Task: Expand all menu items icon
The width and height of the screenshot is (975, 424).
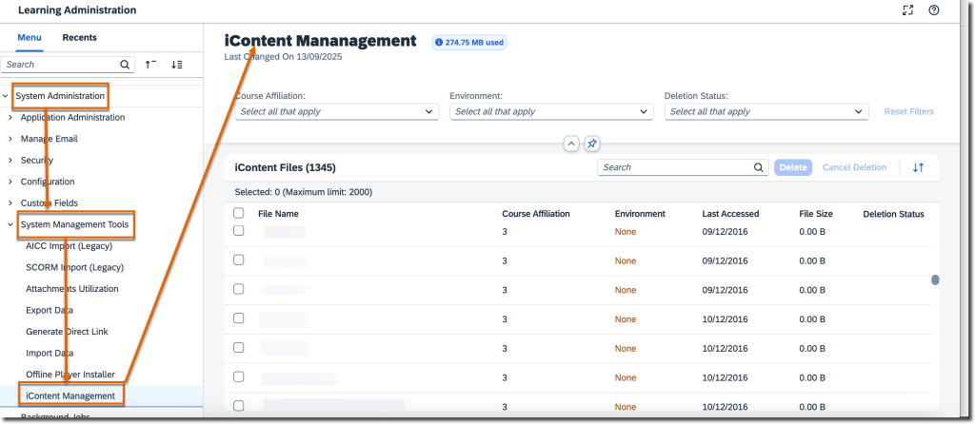Action: [x=176, y=65]
